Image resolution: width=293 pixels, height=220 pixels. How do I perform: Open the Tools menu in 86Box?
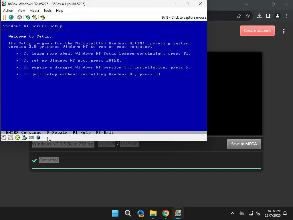click(47, 11)
